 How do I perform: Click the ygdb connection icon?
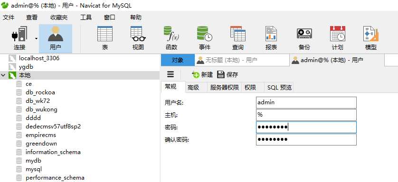click(12, 67)
